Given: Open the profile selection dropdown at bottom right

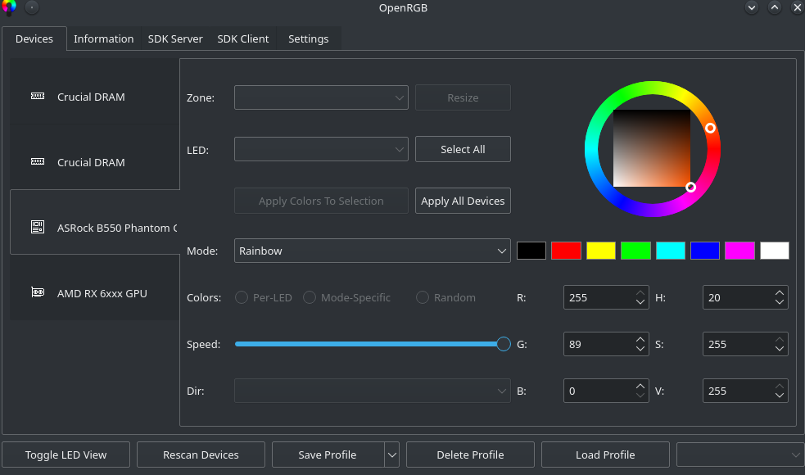Looking at the screenshot, I should [x=739, y=455].
